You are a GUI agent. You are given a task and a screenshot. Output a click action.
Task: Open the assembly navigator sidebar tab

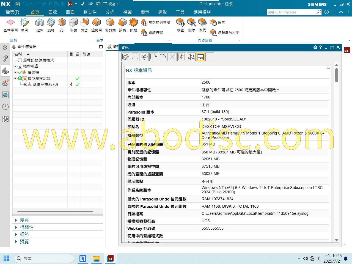point(5,59)
